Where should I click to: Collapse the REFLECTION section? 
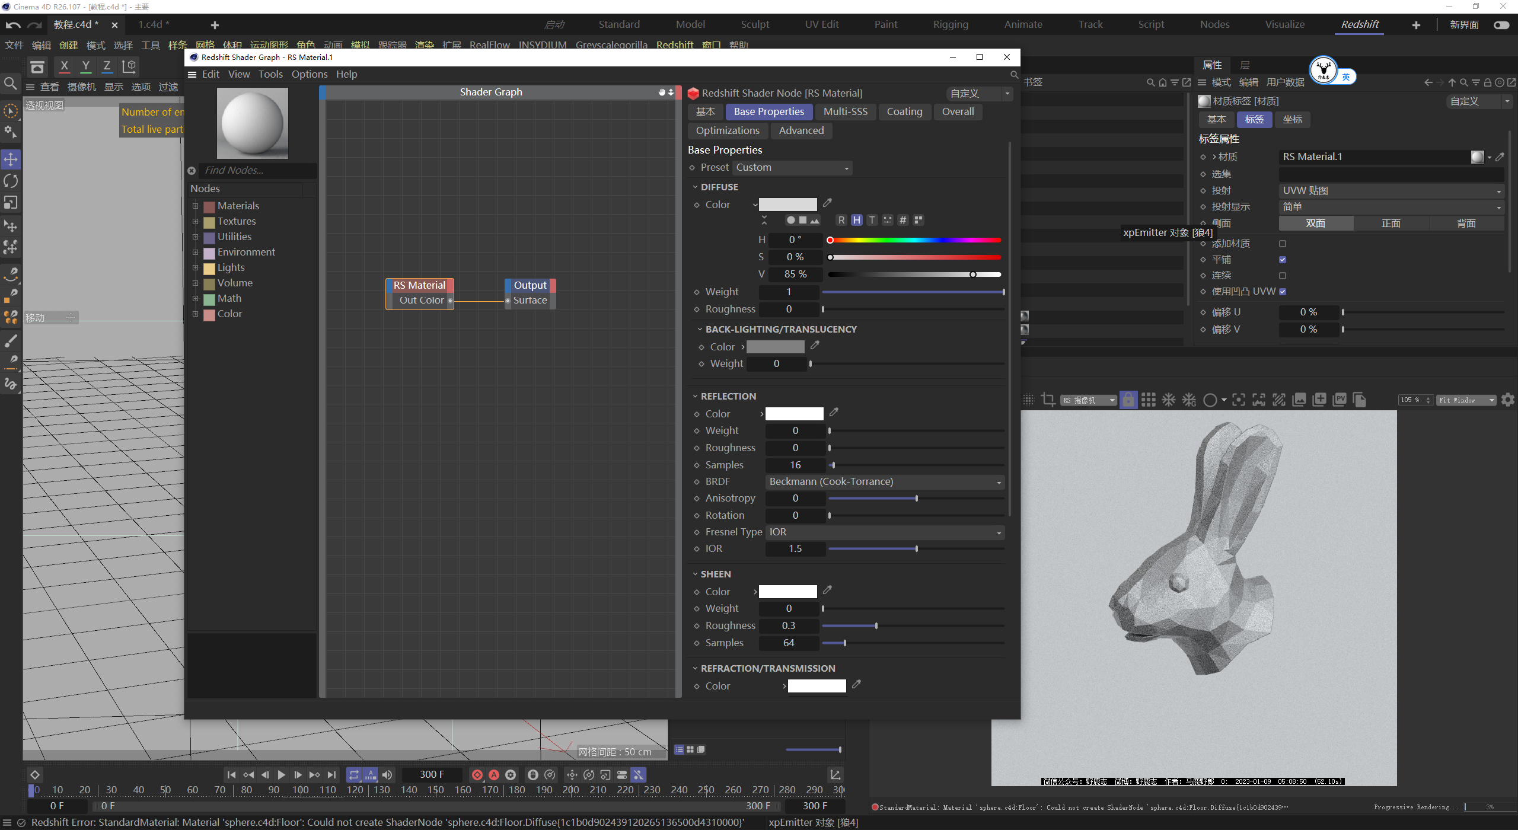coord(696,396)
